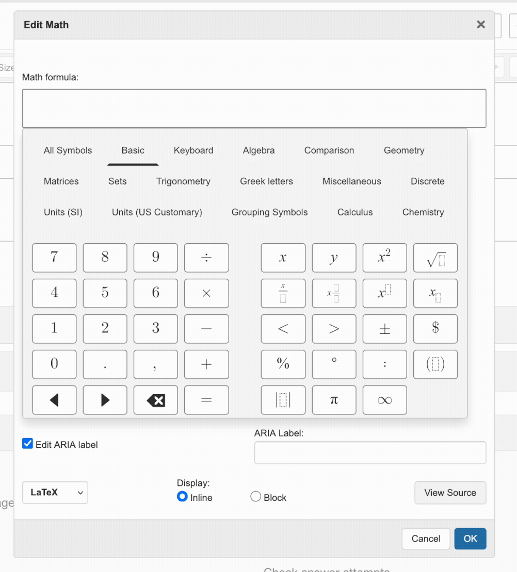Screen dimensions: 517x572
Task: Insert the infinity symbol
Action: click(x=384, y=400)
